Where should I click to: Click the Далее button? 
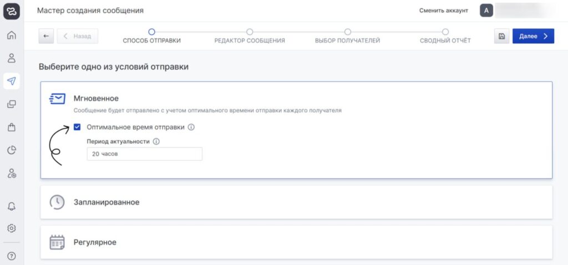532,36
